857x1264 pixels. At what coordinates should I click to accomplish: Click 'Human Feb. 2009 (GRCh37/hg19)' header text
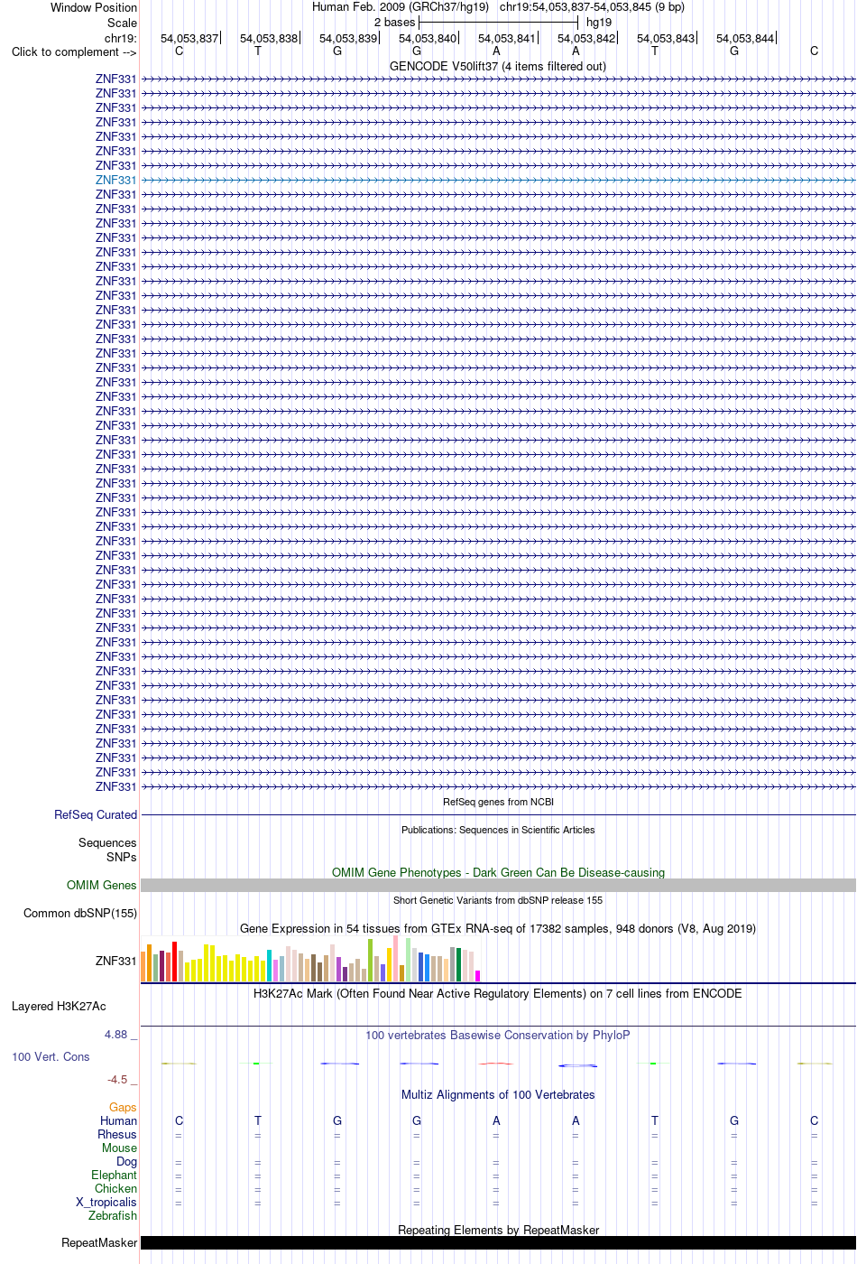pos(401,6)
